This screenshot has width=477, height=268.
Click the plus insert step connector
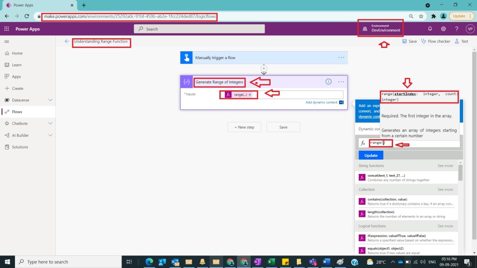(264, 69)
